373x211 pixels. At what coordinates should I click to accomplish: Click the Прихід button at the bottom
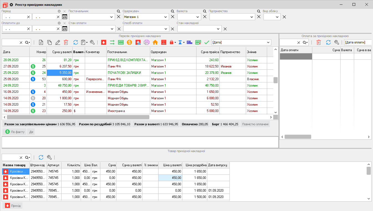(x=12, y=206)
